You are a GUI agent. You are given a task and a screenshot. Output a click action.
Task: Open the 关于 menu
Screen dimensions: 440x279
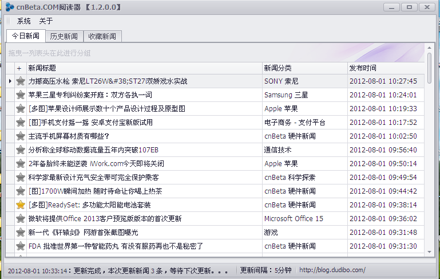point(46,21)
